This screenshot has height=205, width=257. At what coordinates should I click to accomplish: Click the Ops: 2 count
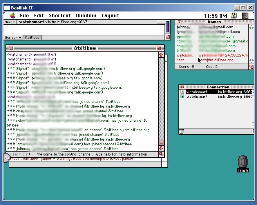[212, 67]
